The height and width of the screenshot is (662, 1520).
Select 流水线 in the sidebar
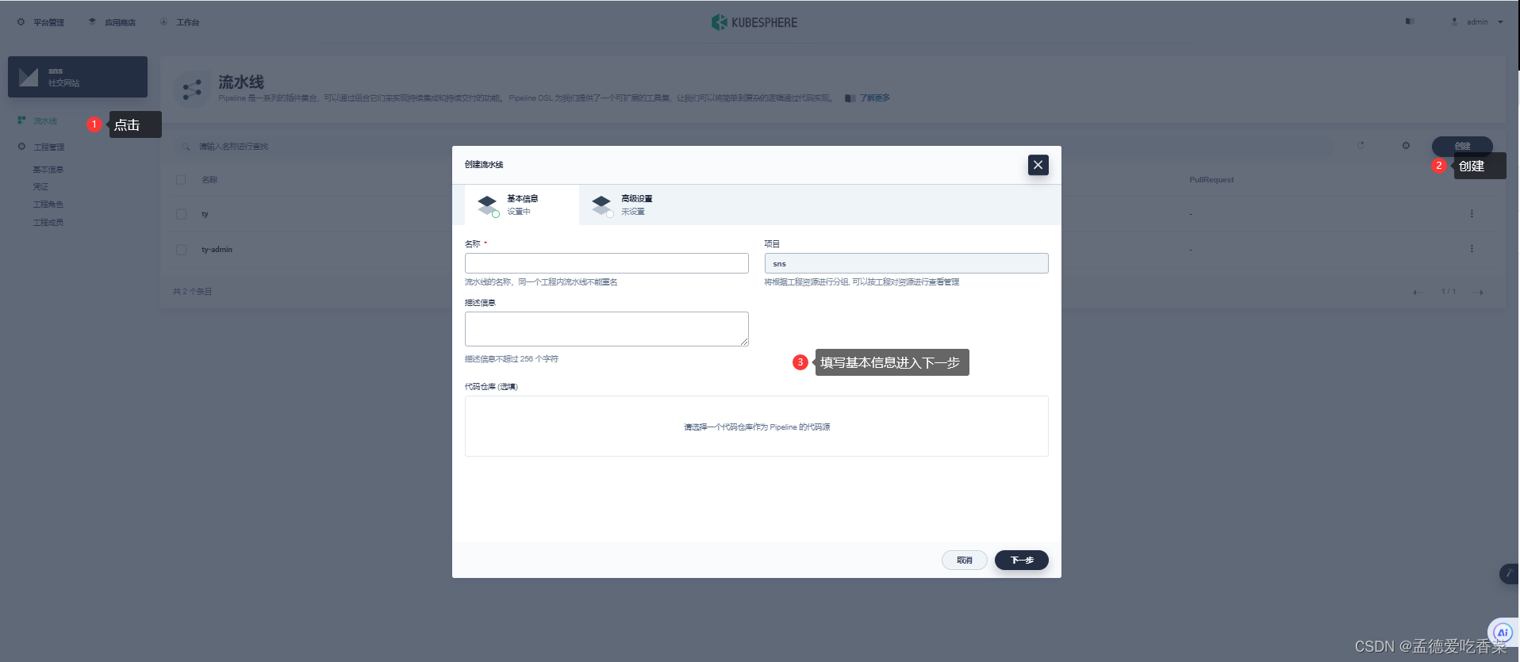[x=45, y=121]
